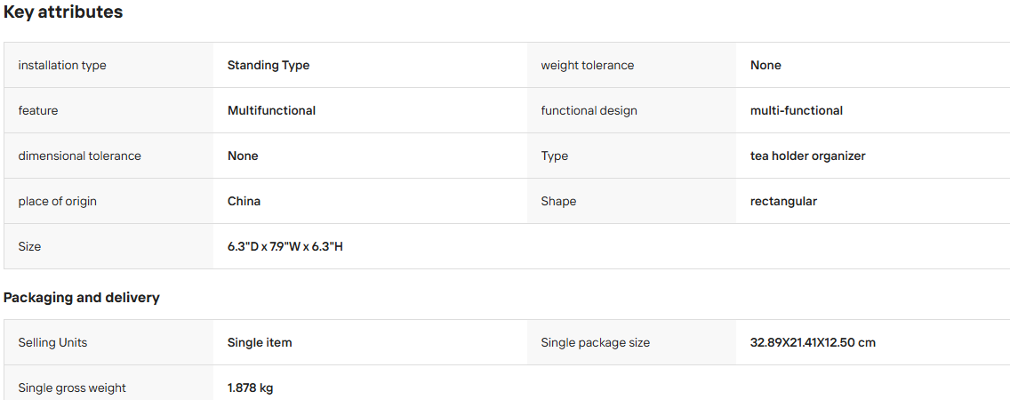The width and height of the screenshot is (1010, 400).
Task: Select the Single package size label
Action: pyautogui.click(x=595, y=343)
